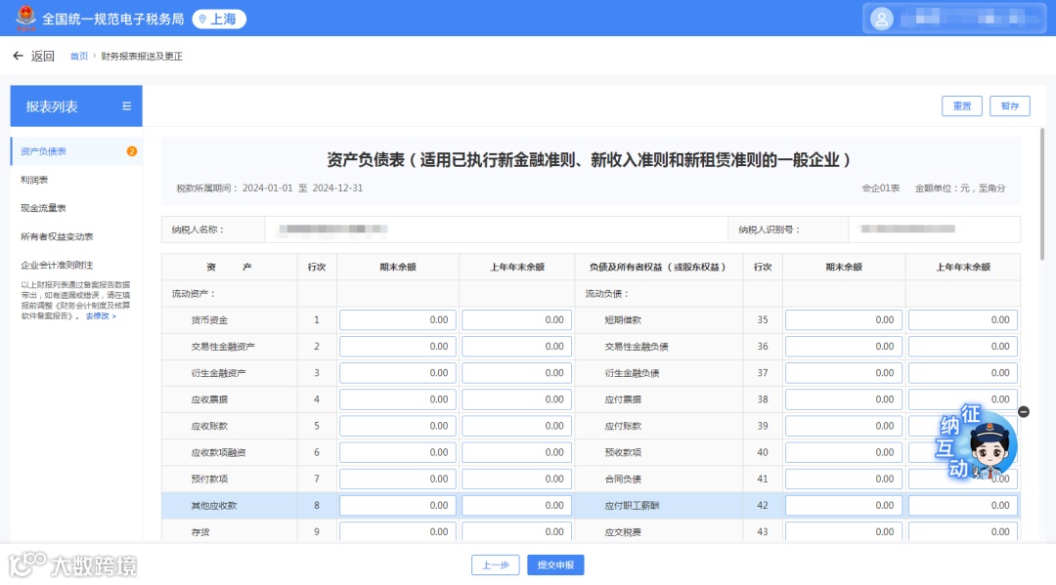Click the 重置 button
Screen dimensions: 1056x585
[962, 105]
